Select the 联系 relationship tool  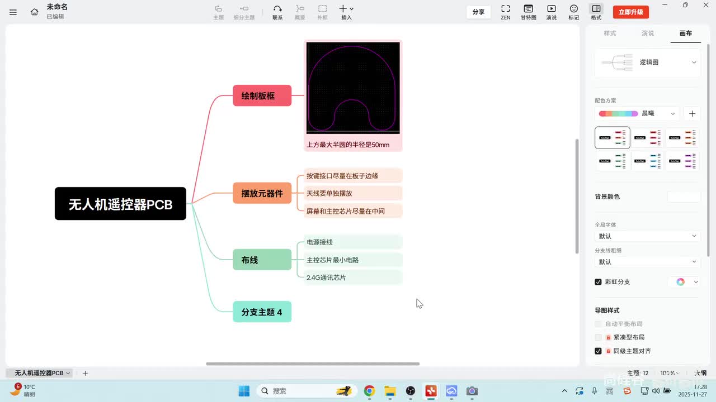click(x=277, y=12)
